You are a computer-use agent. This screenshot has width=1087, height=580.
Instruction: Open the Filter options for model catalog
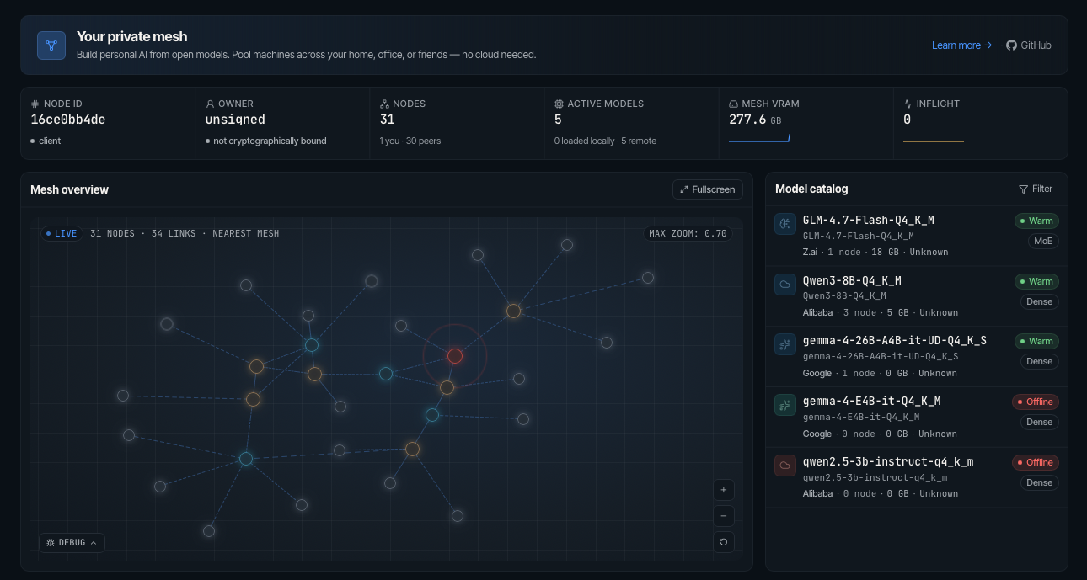tap(1036, 189)
